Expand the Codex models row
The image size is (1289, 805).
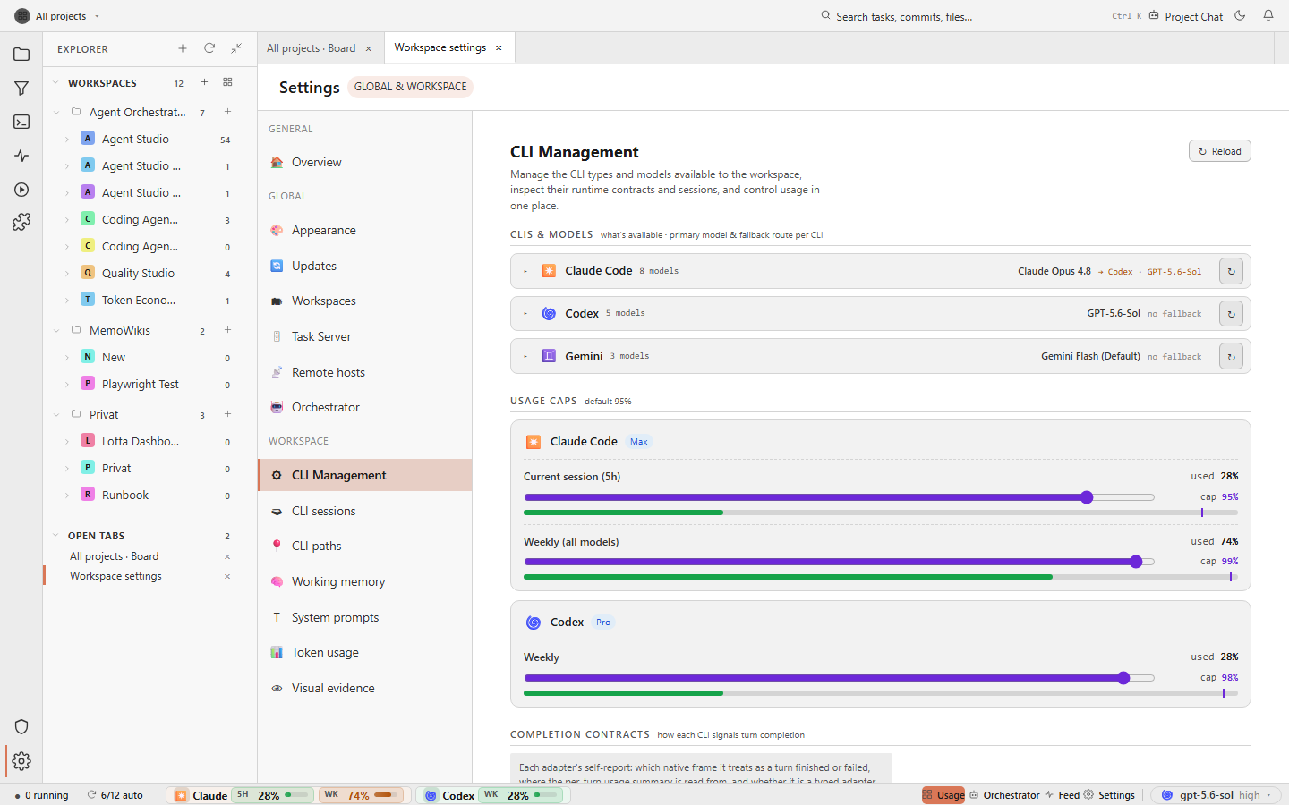click(x=525, y=314)
